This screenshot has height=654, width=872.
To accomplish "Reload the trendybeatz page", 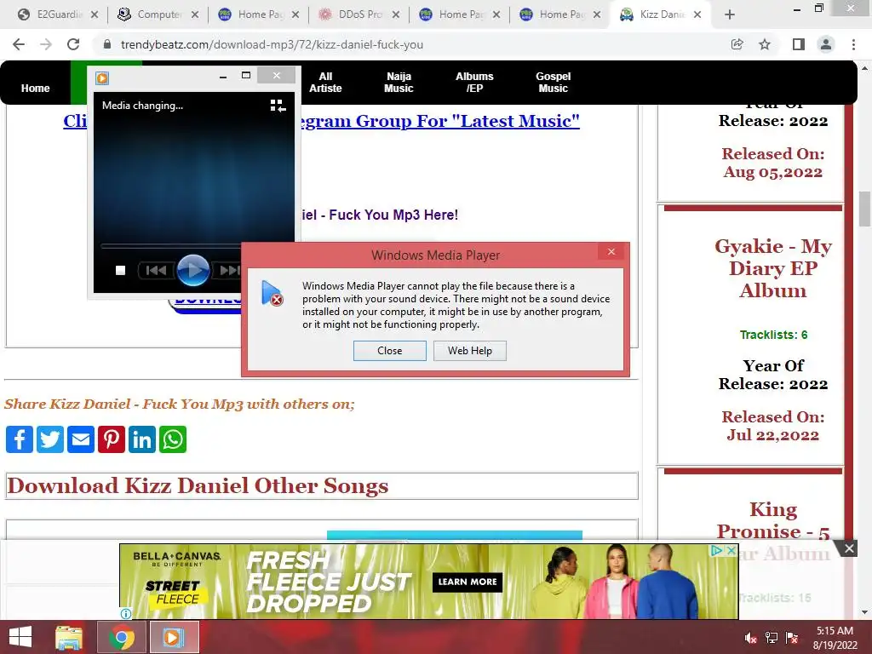I will (73, 44).
